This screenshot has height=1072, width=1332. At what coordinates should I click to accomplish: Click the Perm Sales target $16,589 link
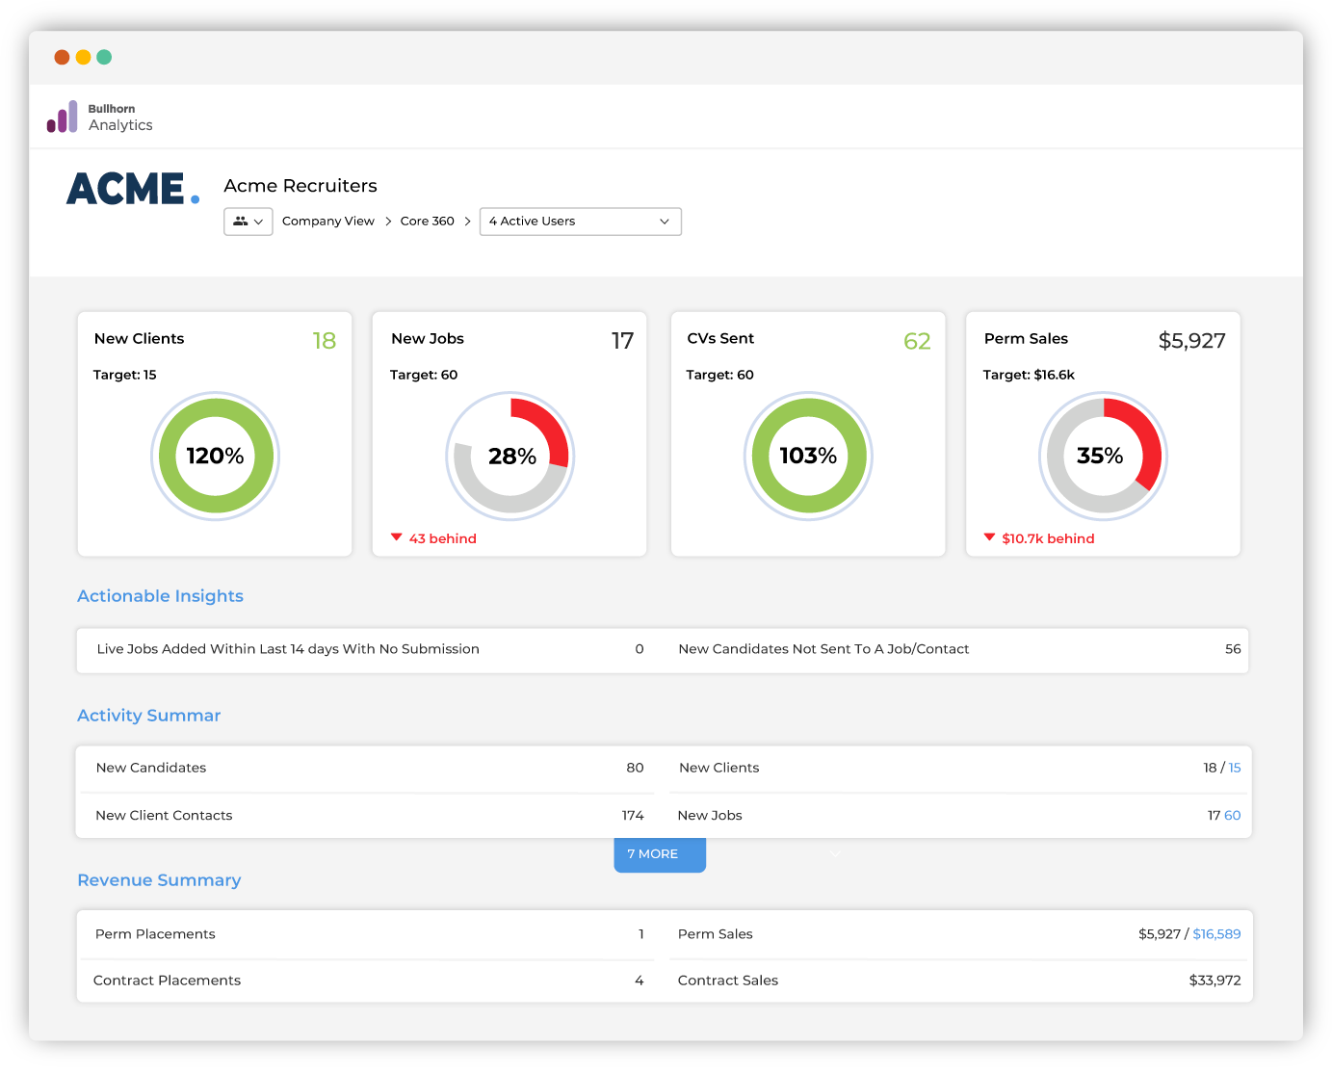(x=1217, y=934)
